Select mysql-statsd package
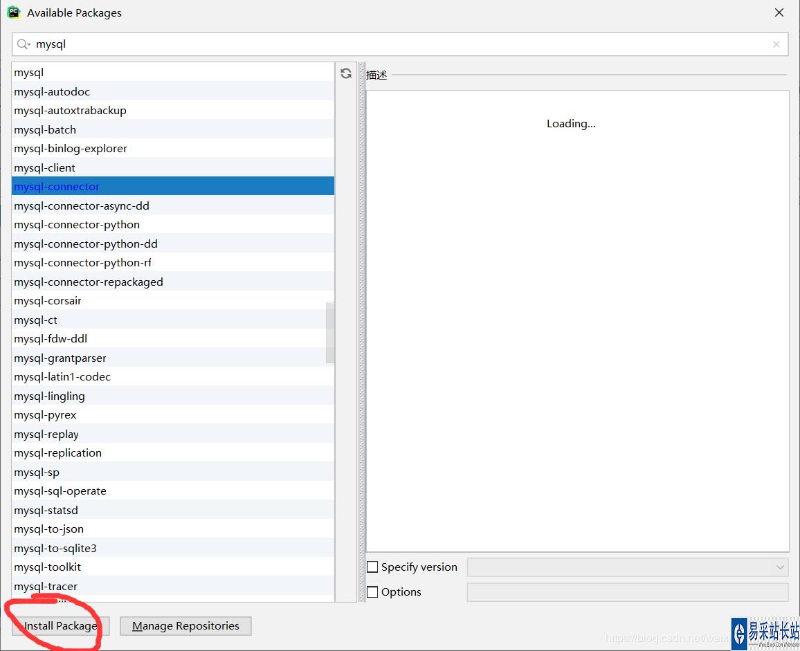 point(173,510)
